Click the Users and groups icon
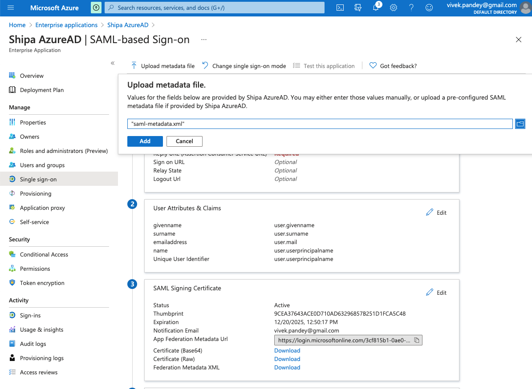532x389 pixels. (x=12, y=164)
